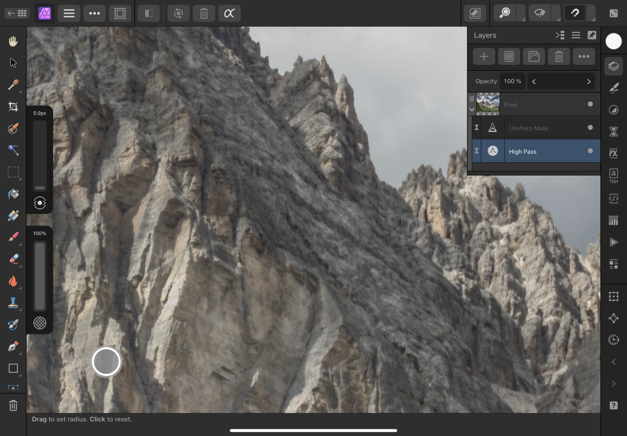Image resolution: width=627 pixels, height=436 pixels.
Task: Select the Erase Brush tool
Action: coord(13,259)
